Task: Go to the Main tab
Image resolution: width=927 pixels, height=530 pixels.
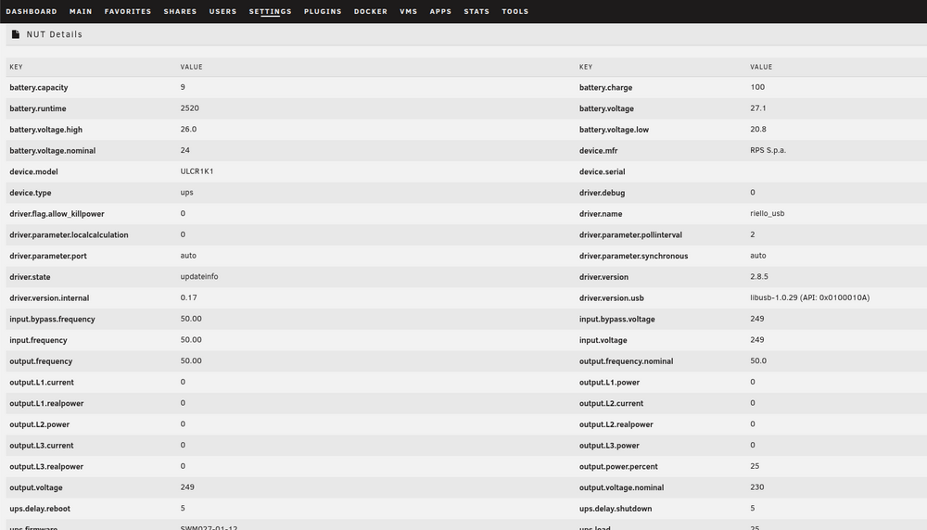Action: [81, 11]
